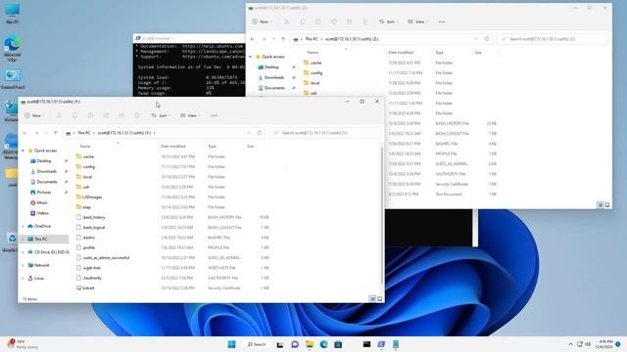
Task: Switch Z: window to large icons view toggle
Action: click(607, 204)
